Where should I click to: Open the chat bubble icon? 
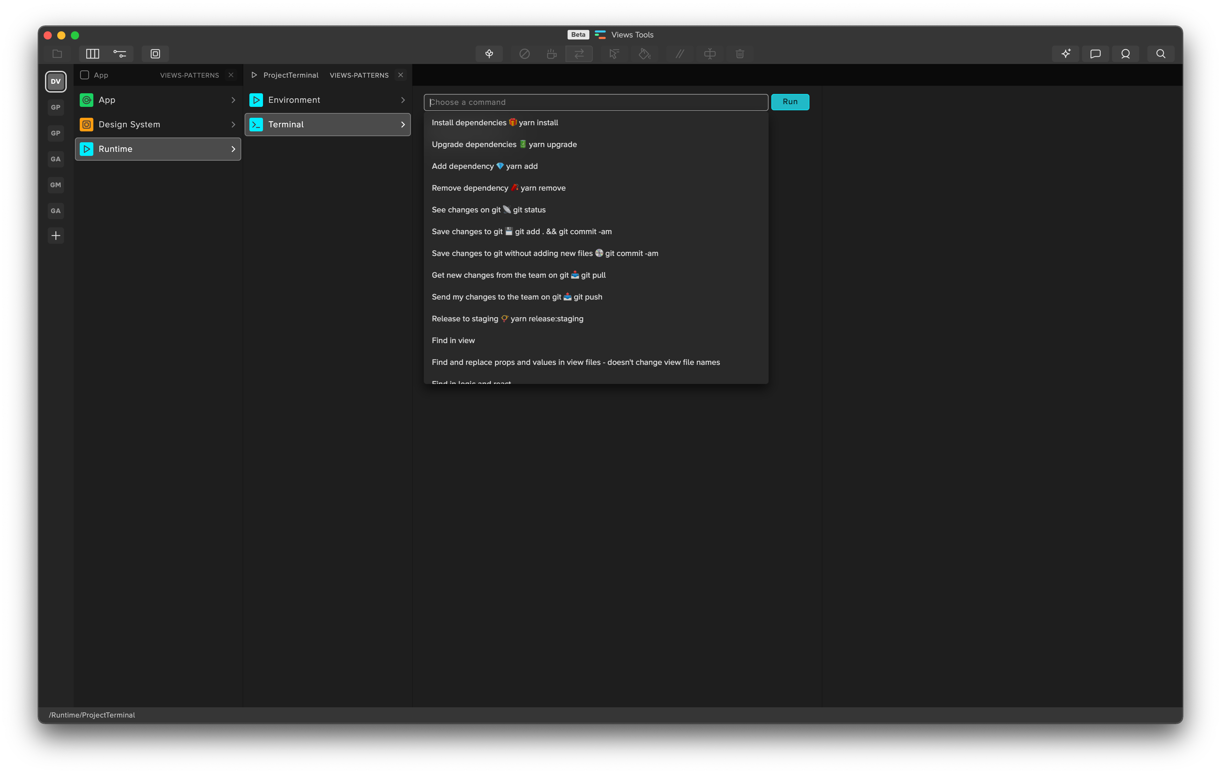click(1095, 54)
